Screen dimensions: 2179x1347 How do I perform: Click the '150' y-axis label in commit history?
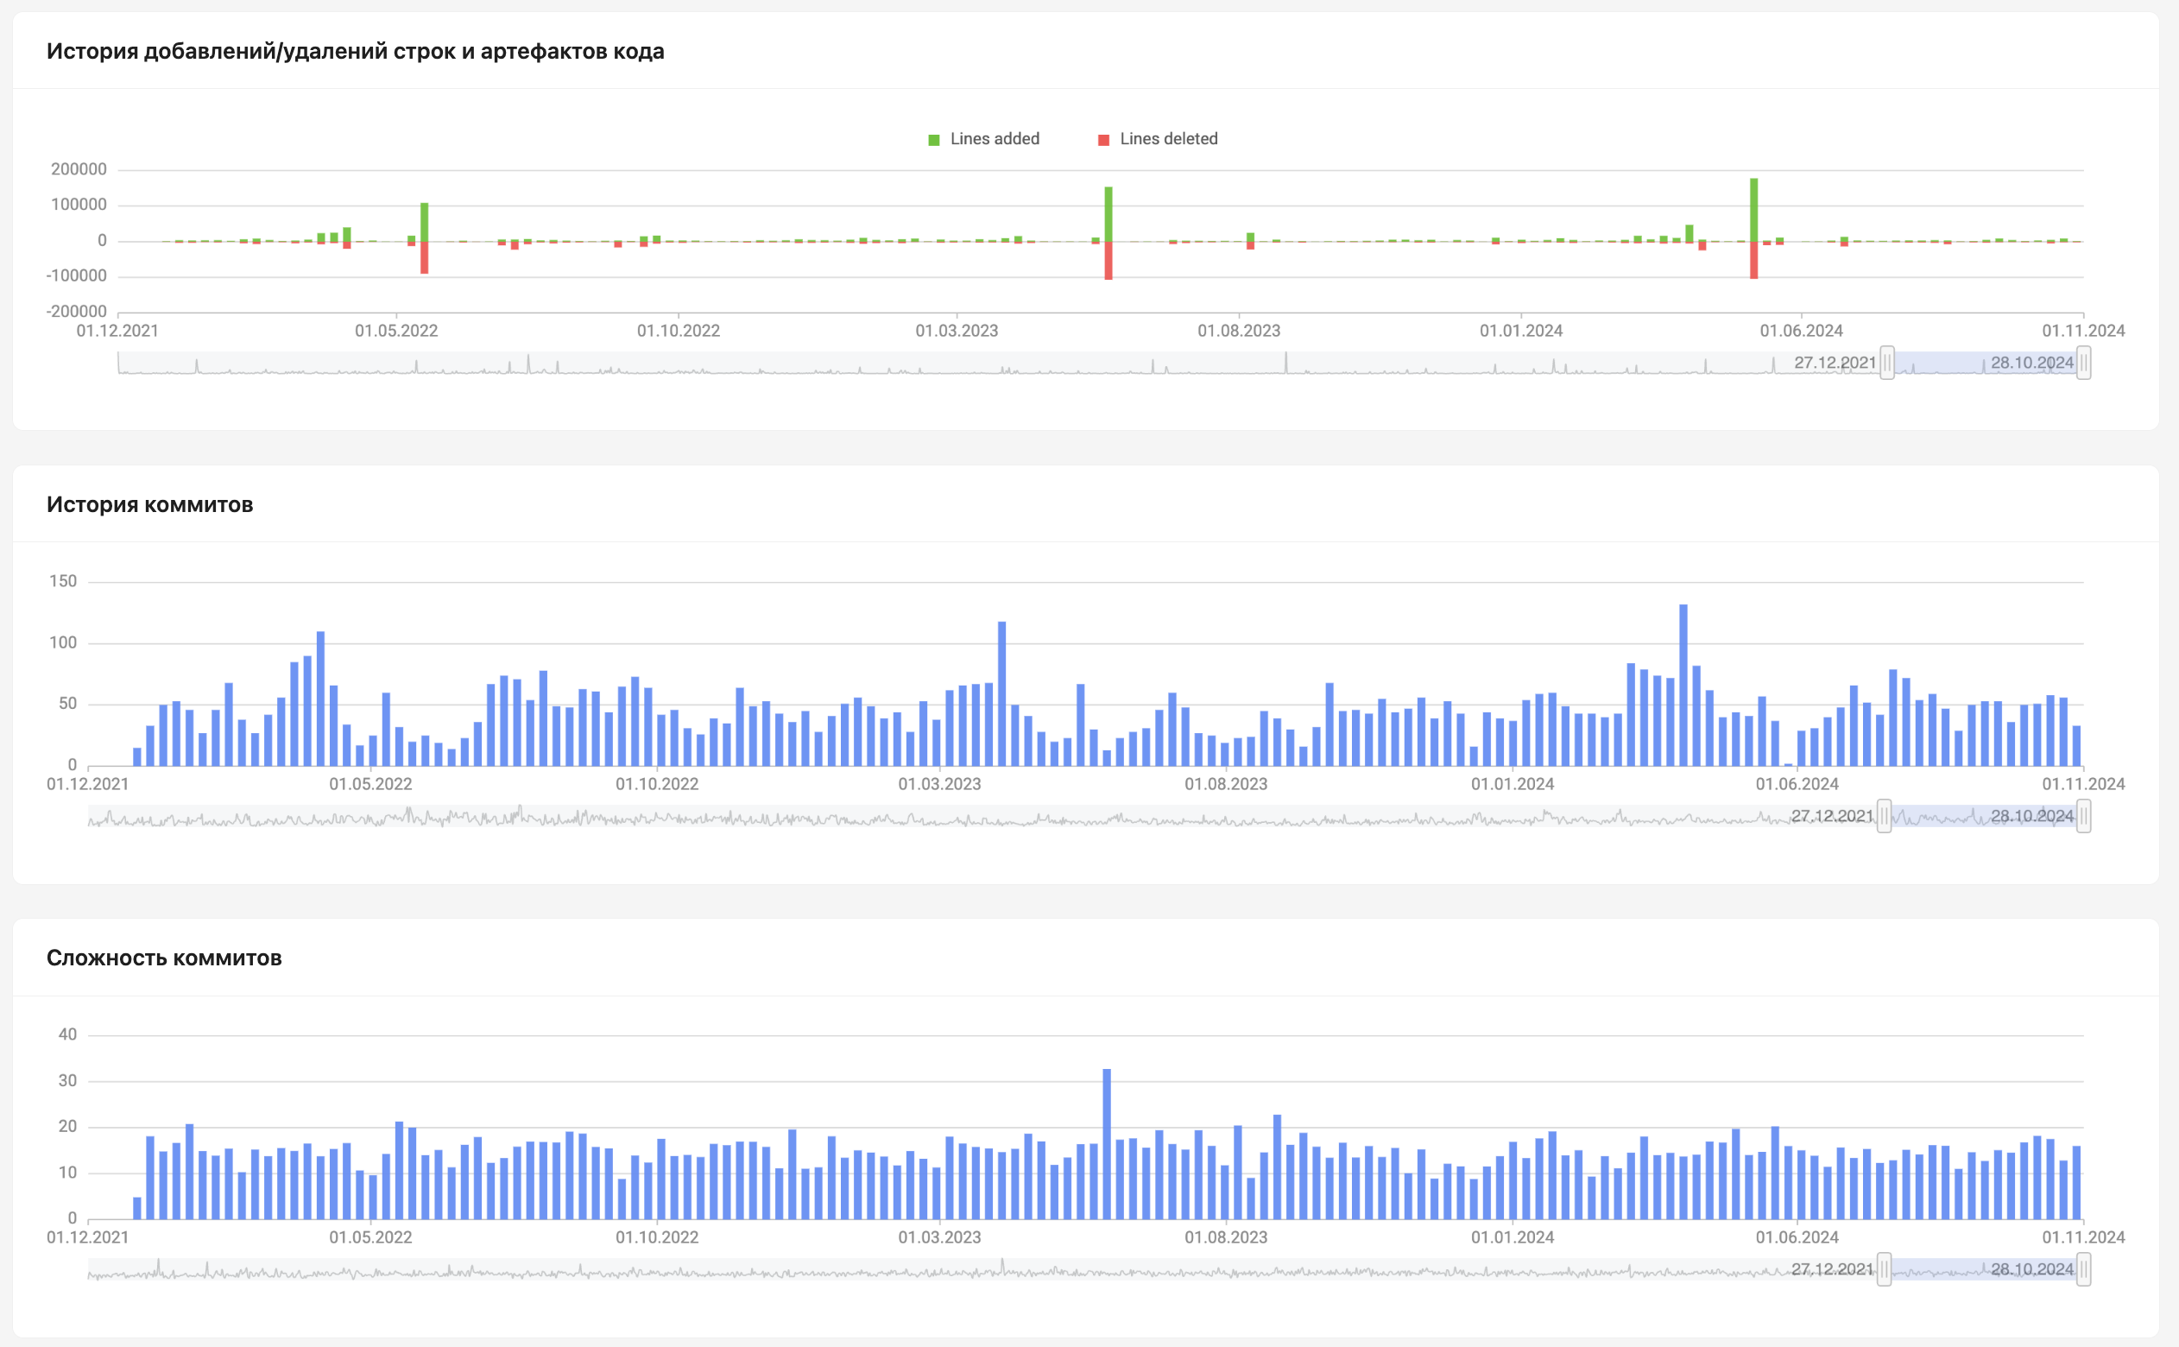tap(62, 582)
